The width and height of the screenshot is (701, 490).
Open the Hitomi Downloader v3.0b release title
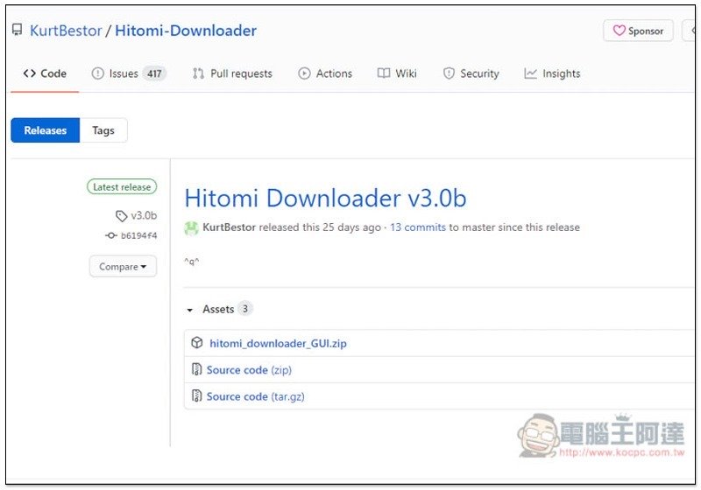325,198
